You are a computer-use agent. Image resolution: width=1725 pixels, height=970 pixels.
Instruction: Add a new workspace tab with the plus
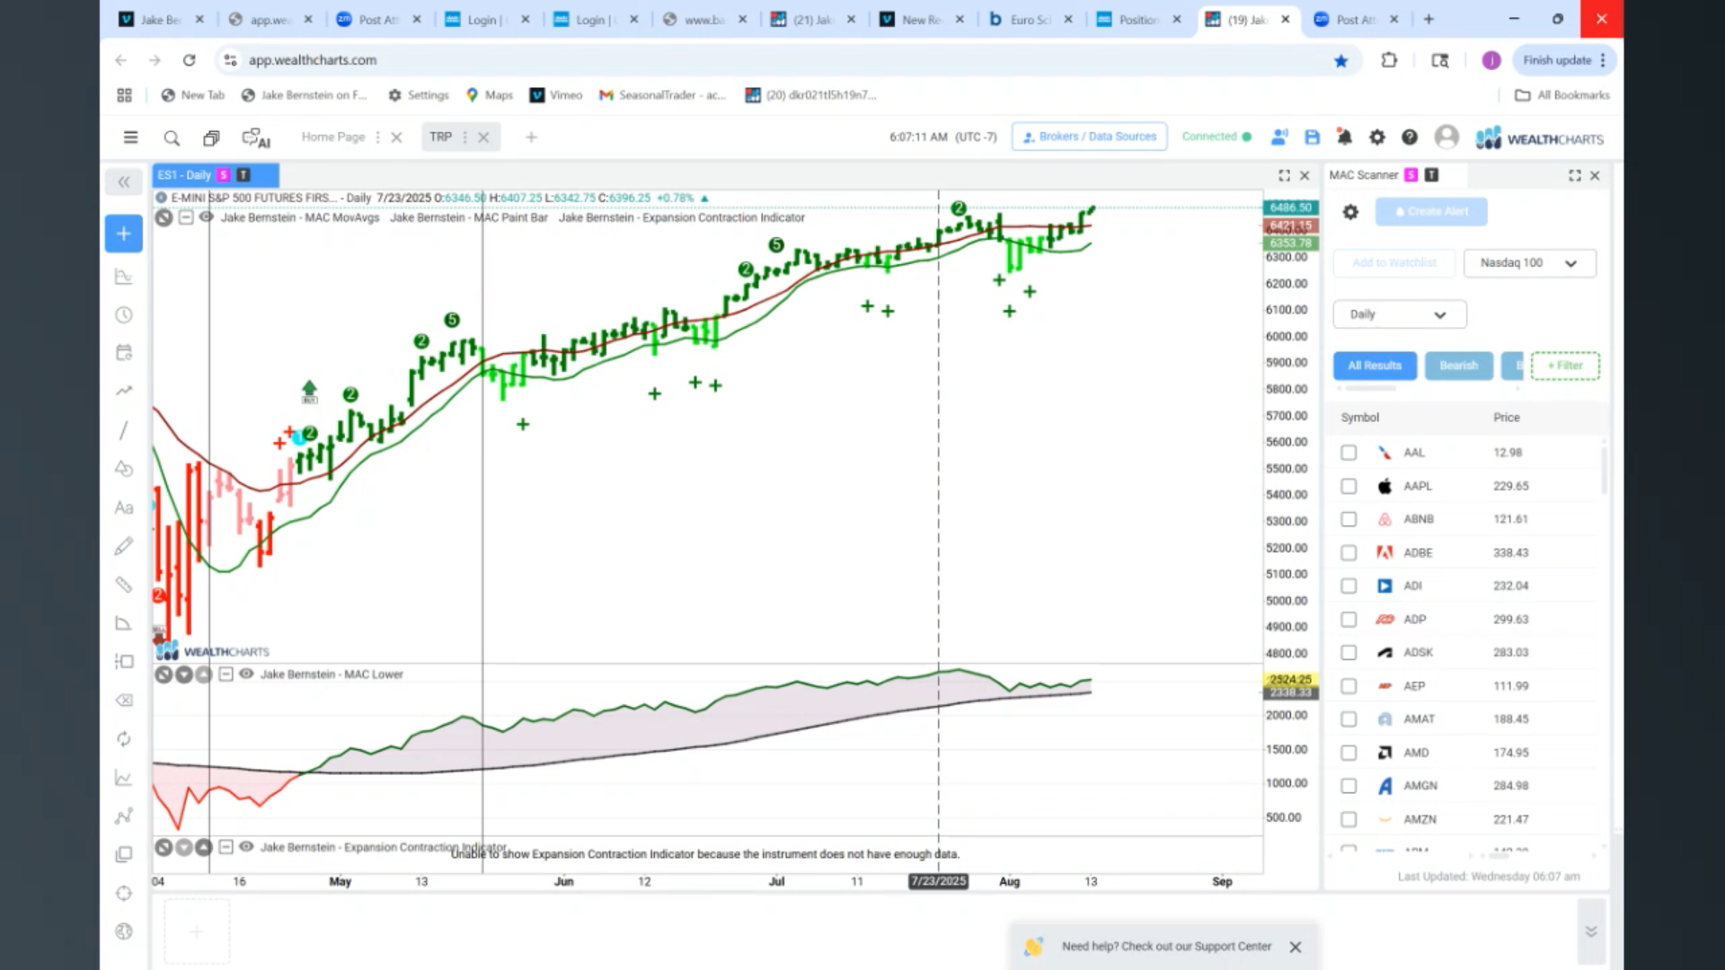pos(531,137)
